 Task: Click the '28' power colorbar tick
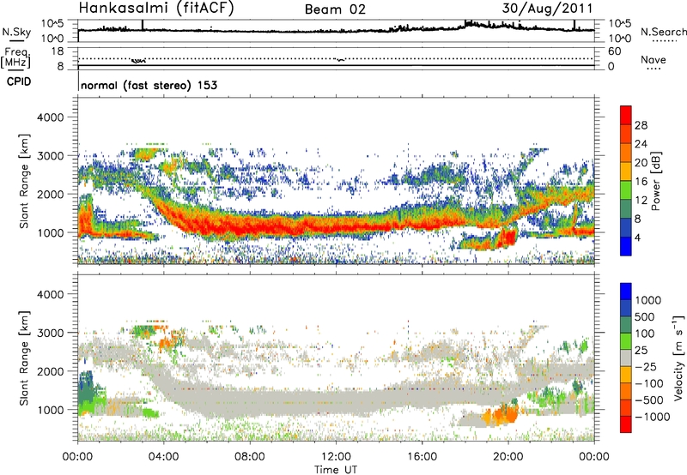tap(641, 125)
